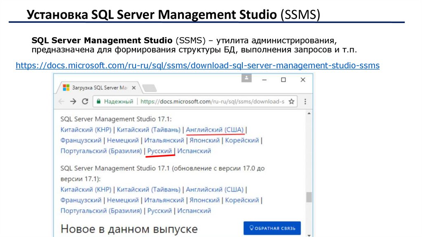Viewport: 422px width, 237px height.
Task: Open the Chrome user profile icon
Action: click(x=246, y=78)
